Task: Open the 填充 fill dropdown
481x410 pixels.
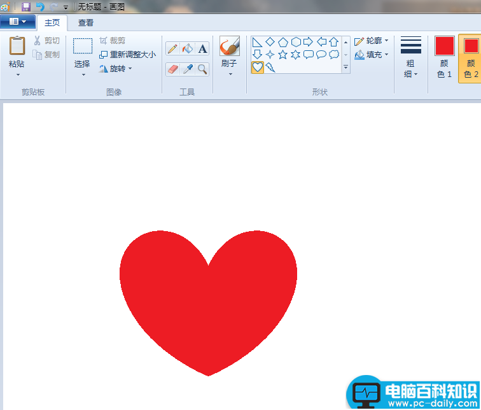Action: [371, 55]
